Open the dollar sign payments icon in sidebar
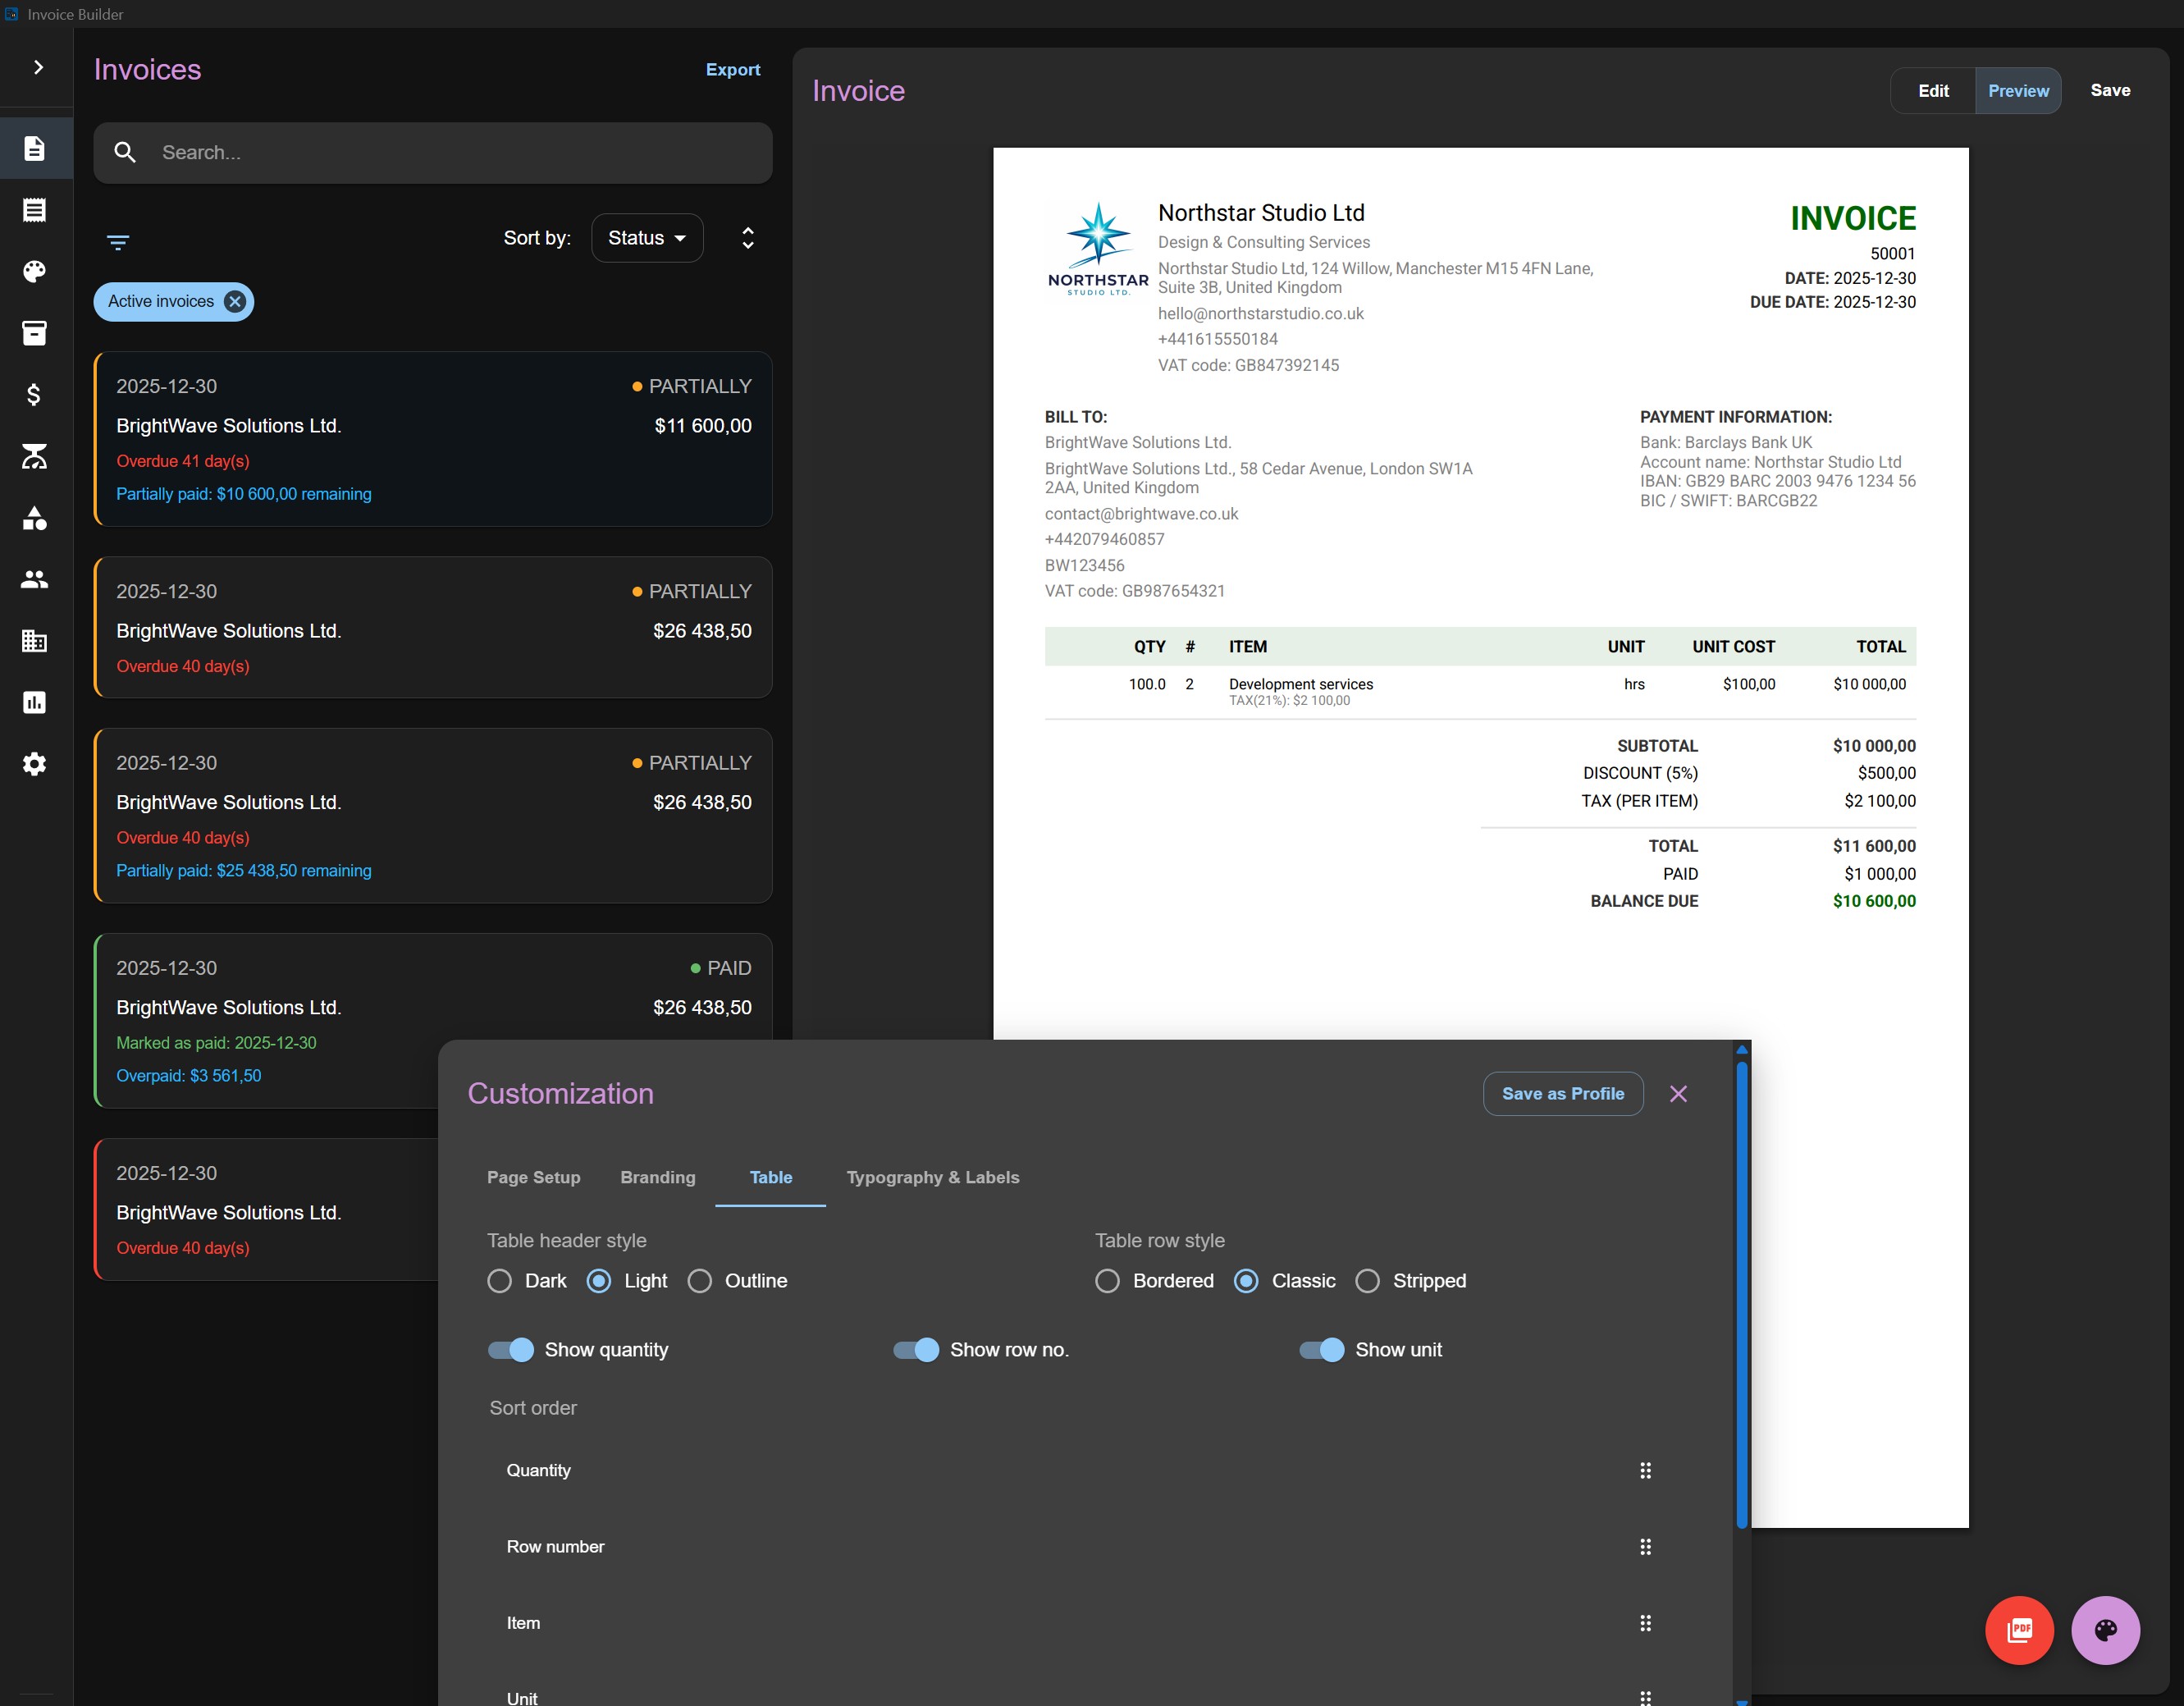Viewport: 2184px width, 1706px height. tap(35, 394)
